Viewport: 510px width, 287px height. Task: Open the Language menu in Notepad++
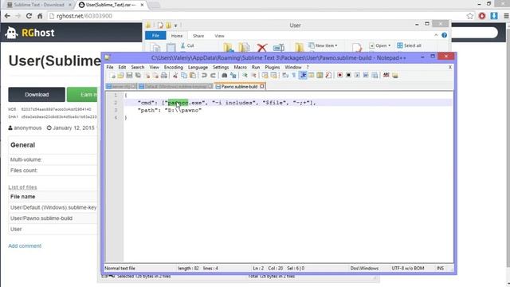point(198,67)
